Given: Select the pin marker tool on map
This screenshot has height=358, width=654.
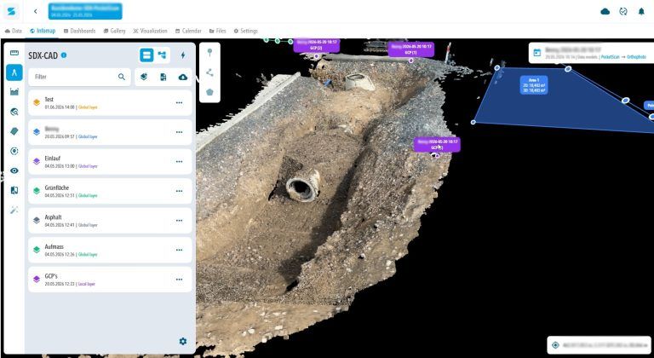Looking at the screenshot, I should (x=209, y=53).
